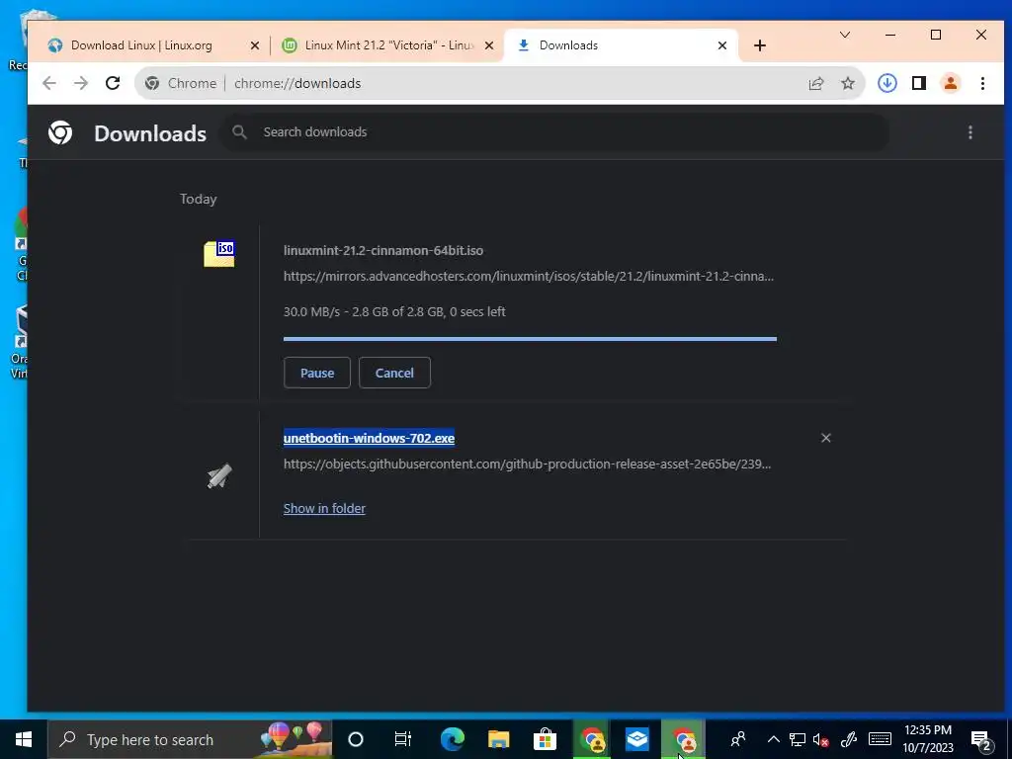Open the taskbar clock showing 12:35 PM
This screenshot has height=759, width=1012.
pyautogui.click(x=927, y=739)
